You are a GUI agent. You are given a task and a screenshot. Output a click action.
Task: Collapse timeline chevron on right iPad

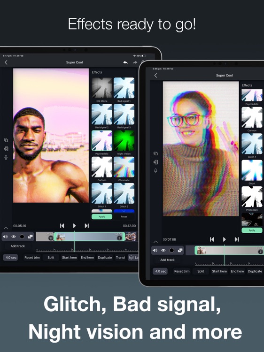pyautogui.click(x=155, y=242)
